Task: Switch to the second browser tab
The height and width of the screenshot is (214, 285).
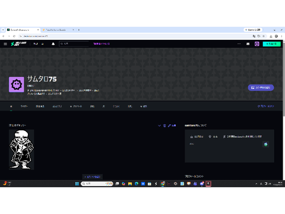Action: tap(58, 30)
